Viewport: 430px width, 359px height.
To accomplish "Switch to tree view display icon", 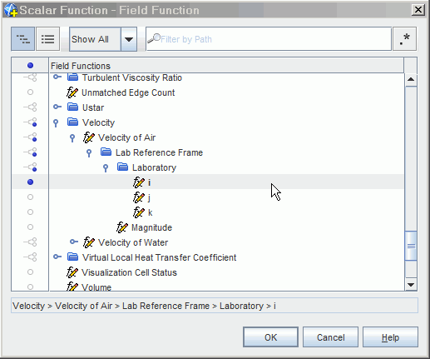I will point(22,39).
